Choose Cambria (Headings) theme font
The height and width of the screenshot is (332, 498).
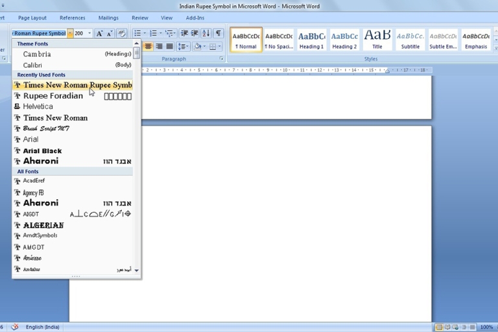[73, 54]
